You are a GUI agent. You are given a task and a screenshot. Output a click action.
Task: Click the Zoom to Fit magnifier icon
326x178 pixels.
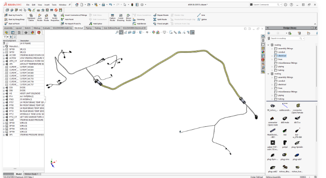click(117, 32)
